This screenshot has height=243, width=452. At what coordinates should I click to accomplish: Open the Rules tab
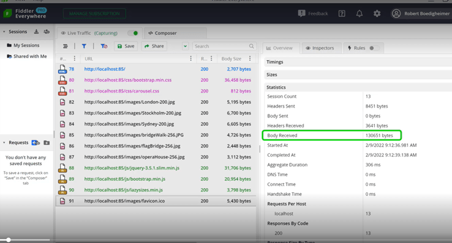click(x=364, y=48)
